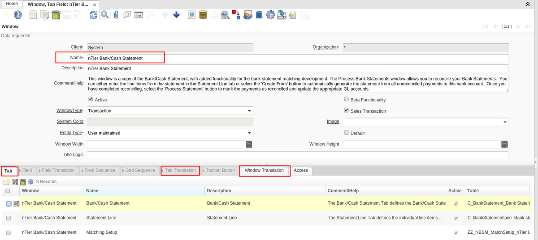Screen dimensions: 538x240
Task: Expand the Entity Type dropdown
Action: click(249, 133)
